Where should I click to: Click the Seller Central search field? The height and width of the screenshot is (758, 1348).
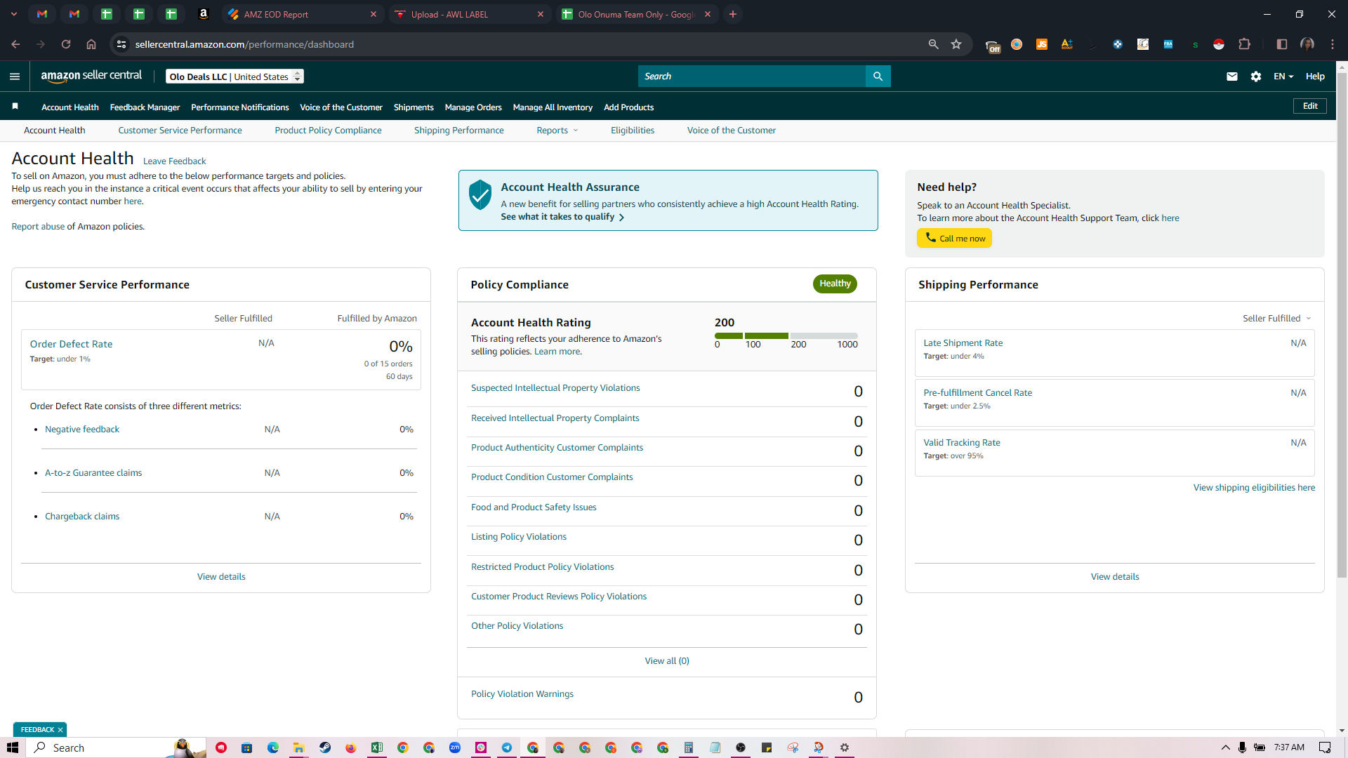tap(752, 77)
